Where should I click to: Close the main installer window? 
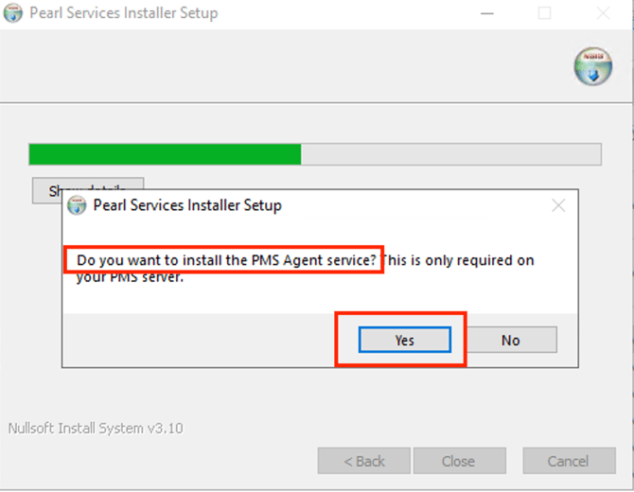[603, 14]
